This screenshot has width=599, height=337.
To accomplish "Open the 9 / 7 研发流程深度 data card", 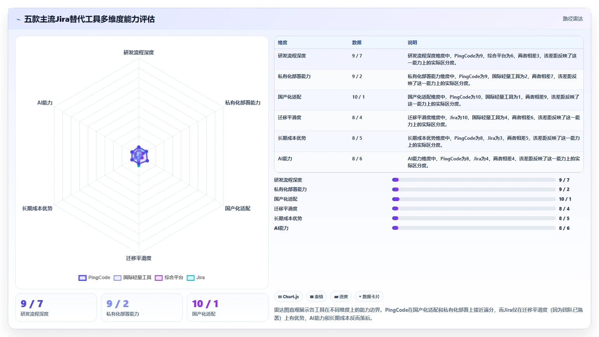I will point(56,307).
